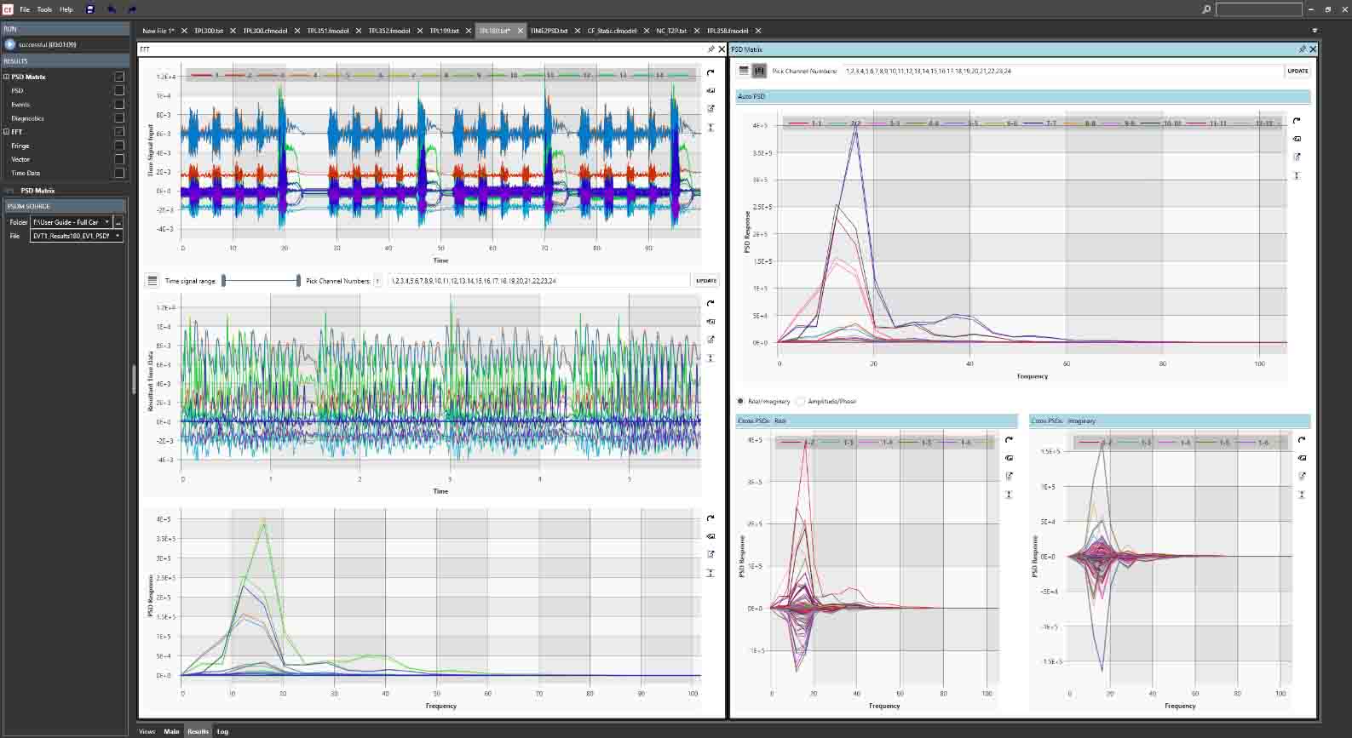This screenshot has width=1352, height=738.
Task: Click the Pick Channel Numbers field in the FFT panel
Action: [x=538, y=280]
